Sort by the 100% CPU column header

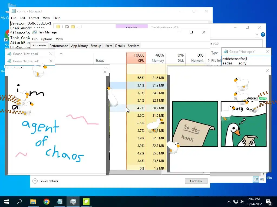[136, 58]
